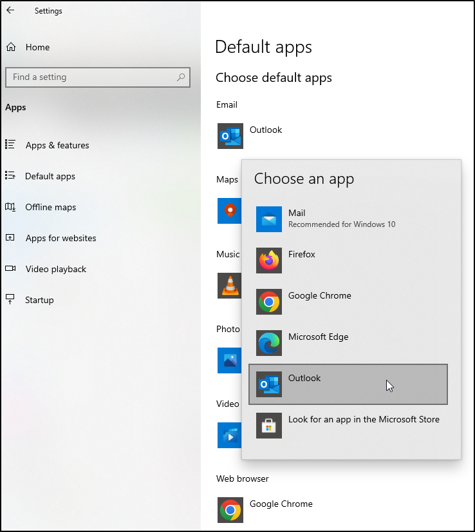Click the Default apps sidebar icon
The width and height of the screenshot is (475, 532).
10,175
